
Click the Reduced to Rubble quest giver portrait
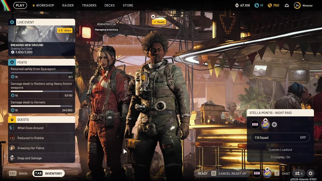coord(12,138)
